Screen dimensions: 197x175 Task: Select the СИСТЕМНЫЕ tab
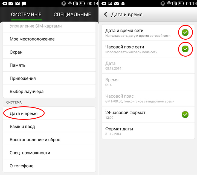point(26,14)
